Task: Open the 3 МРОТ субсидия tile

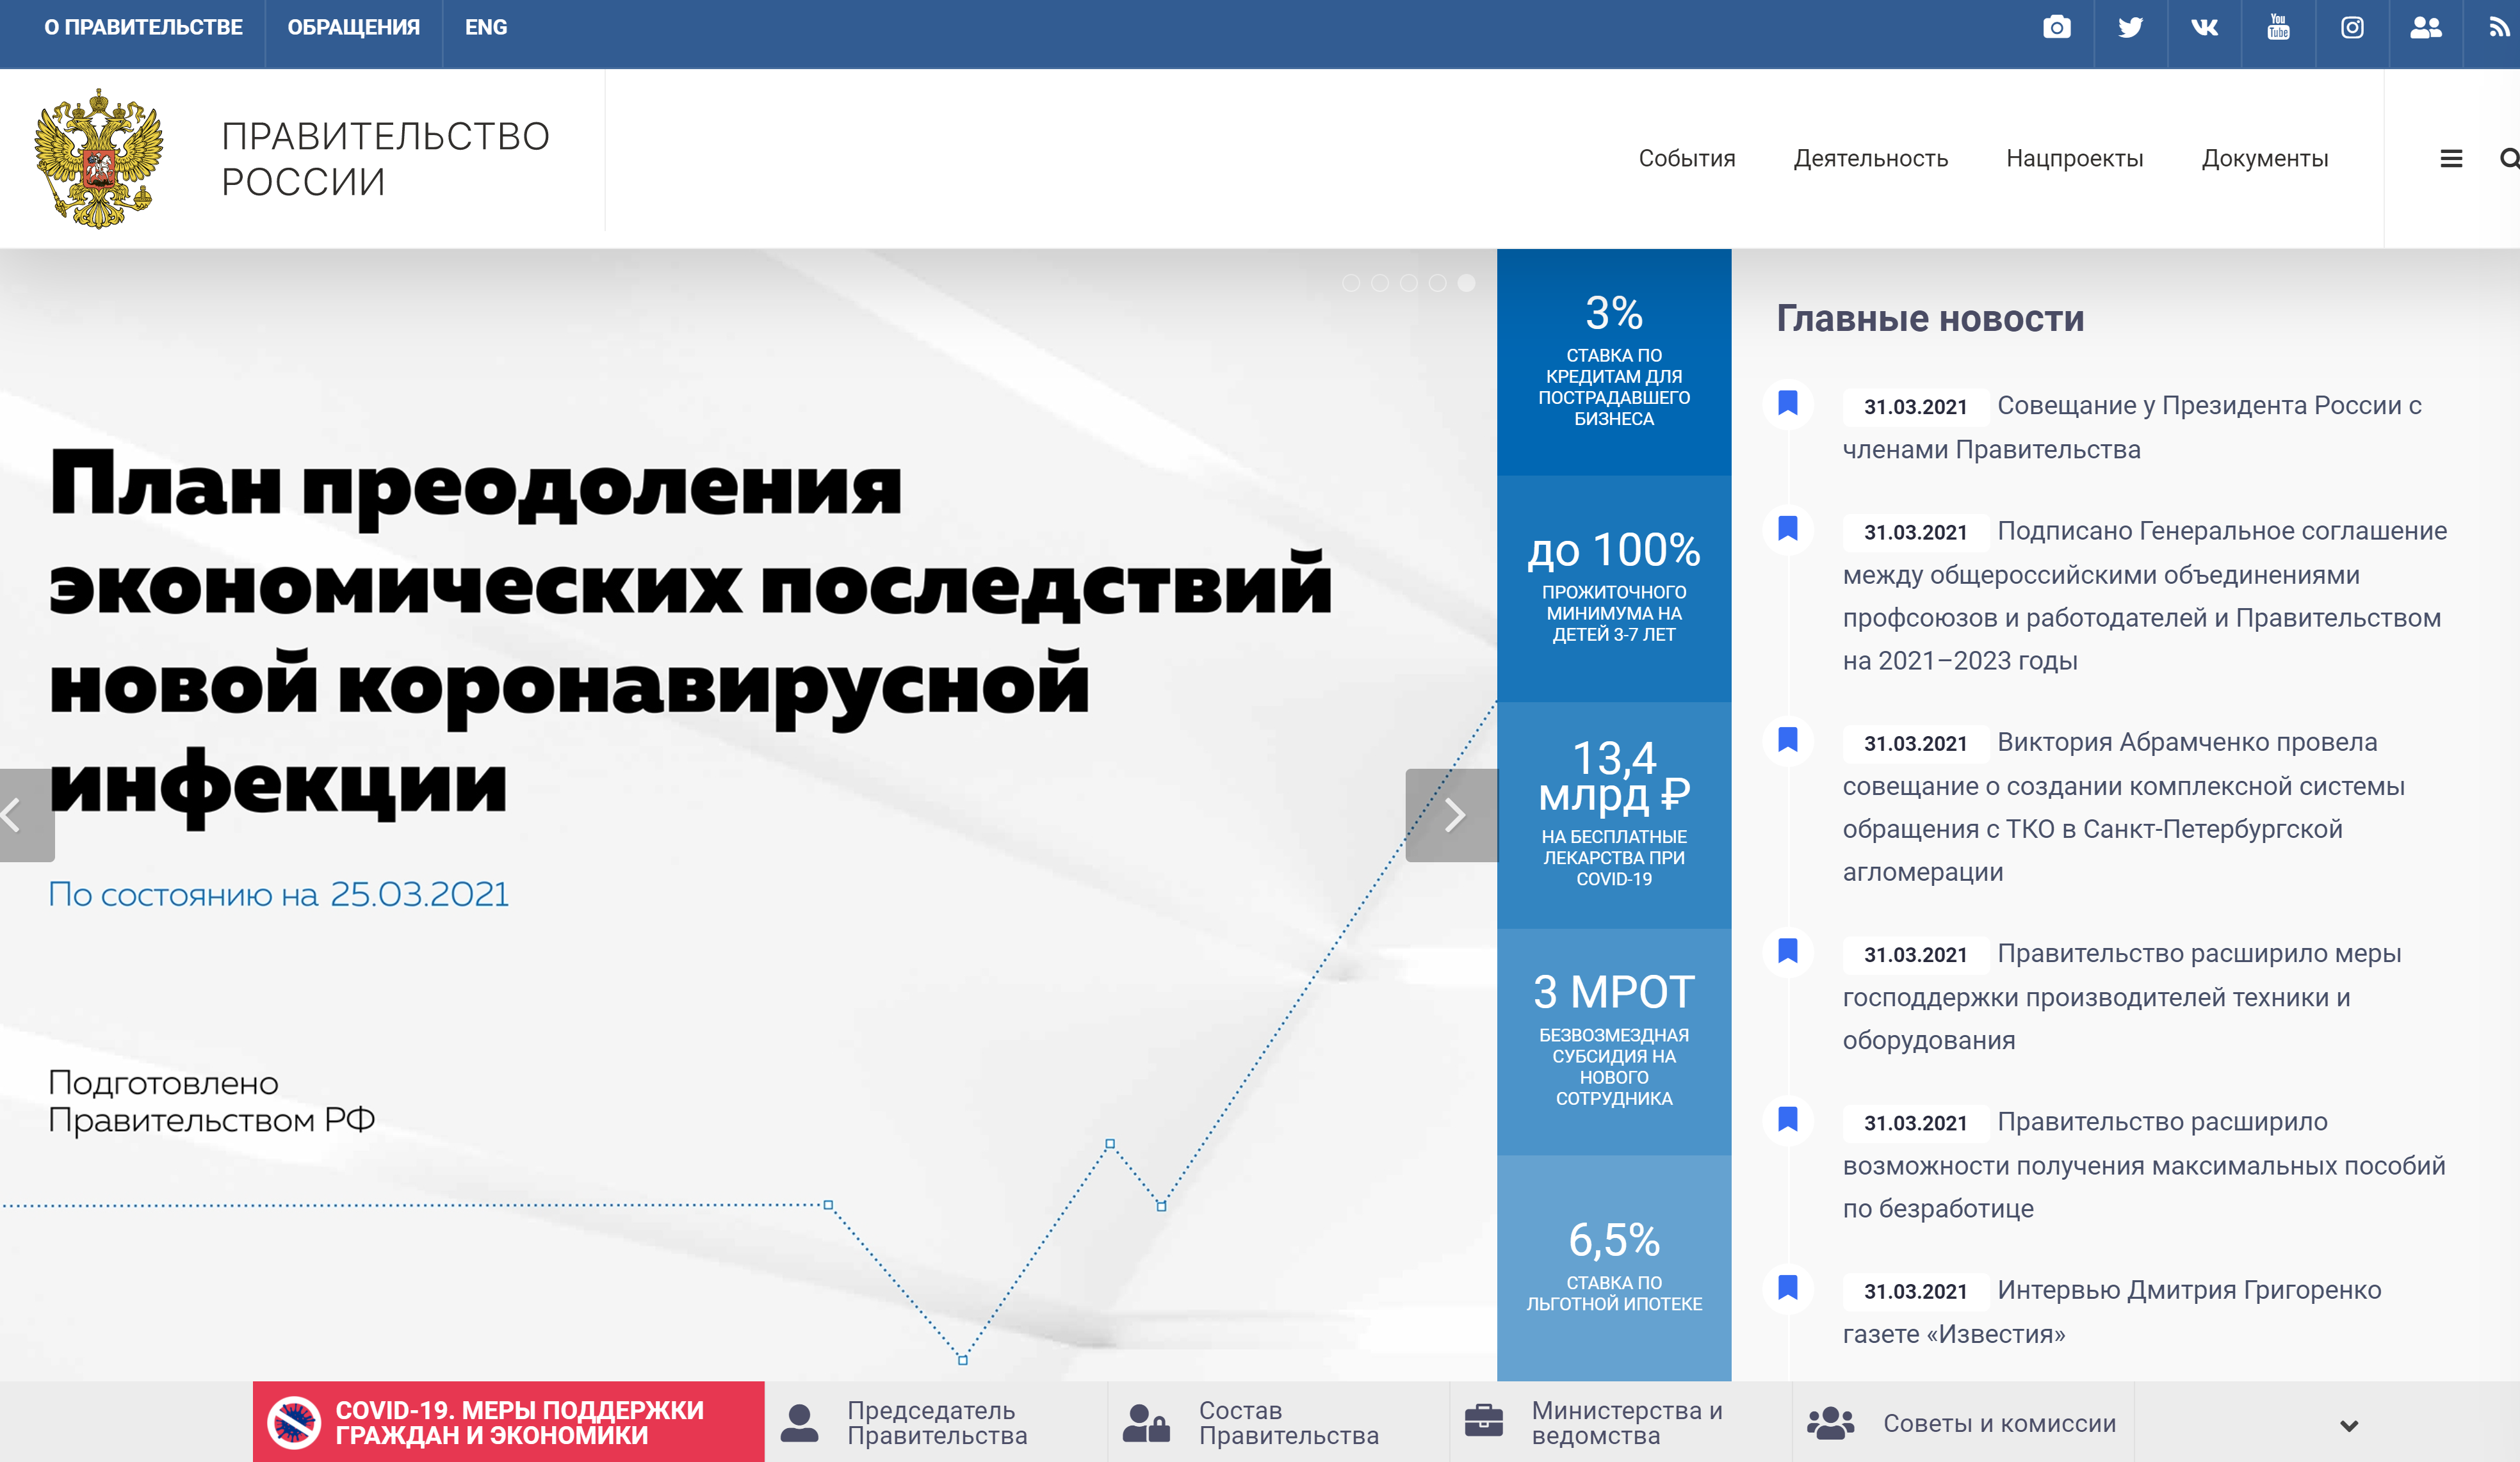Action: [x=1613, y=1042]
